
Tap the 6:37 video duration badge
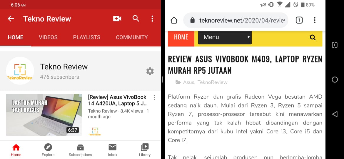[73, 130]
